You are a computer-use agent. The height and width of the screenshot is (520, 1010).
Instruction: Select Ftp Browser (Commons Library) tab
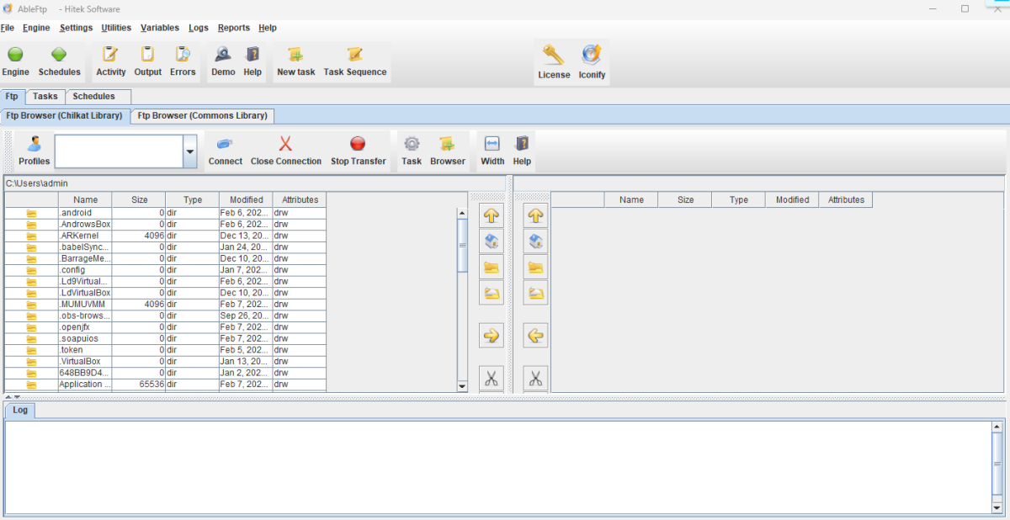point(203,116)
